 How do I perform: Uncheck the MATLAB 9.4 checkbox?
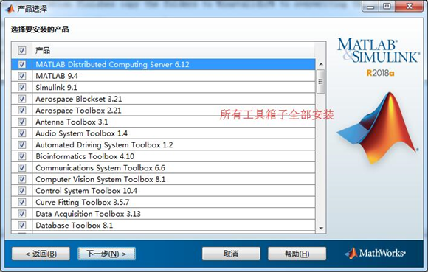coord(22,76)
